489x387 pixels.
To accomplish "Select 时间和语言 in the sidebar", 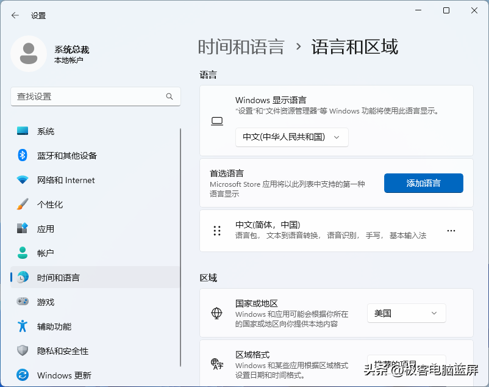I will click(95, 277).
